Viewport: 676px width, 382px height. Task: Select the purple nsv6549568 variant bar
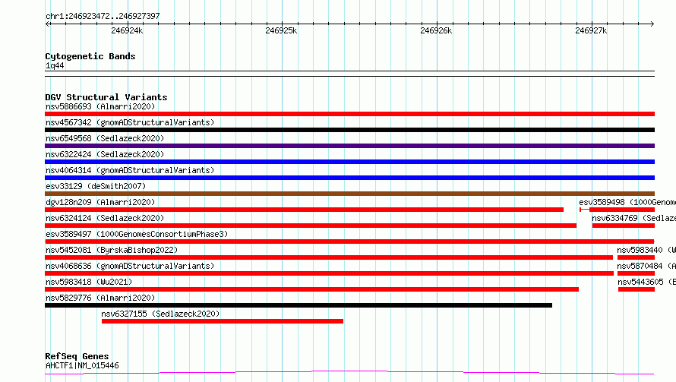pos(349,146)
